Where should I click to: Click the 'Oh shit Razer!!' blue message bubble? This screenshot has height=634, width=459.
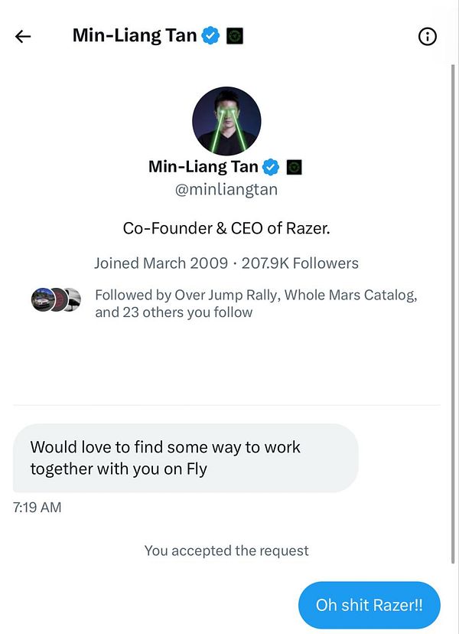369,605
